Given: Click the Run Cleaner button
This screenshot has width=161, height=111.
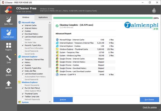Looking at the screenshot, I should click(x=149, y=100).
